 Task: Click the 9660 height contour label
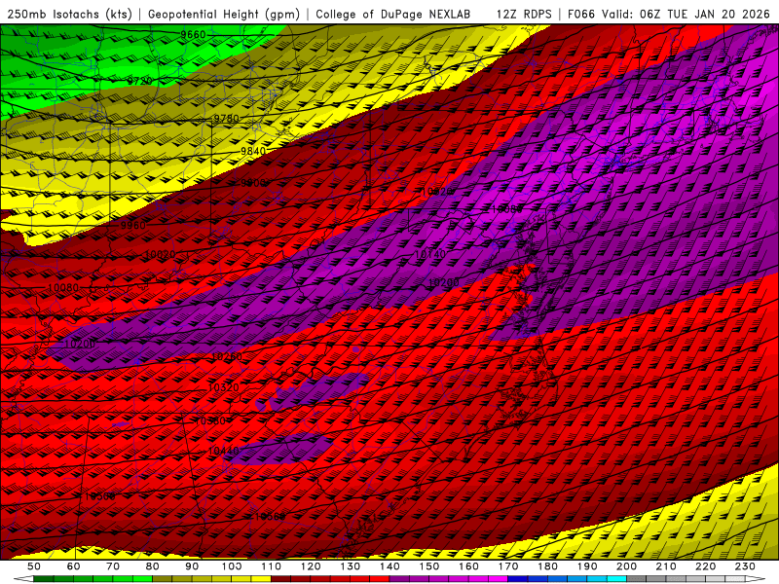(193, 35)
